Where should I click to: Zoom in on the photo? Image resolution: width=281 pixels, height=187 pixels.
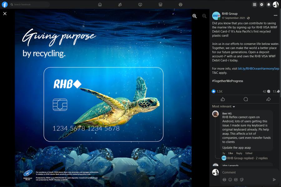(195, 16)
